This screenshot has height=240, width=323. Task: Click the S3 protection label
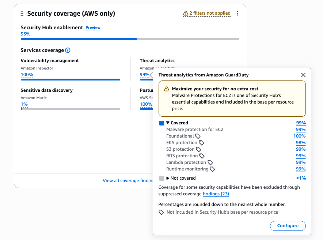click(x=180, y=149)
